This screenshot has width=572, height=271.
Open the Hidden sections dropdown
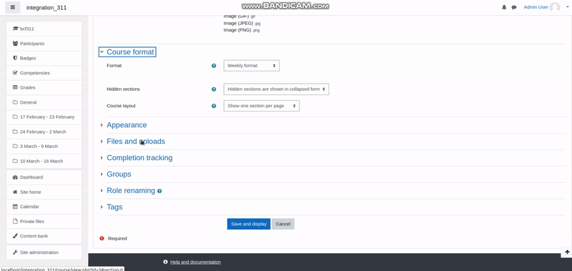click(x=276, y=89)
